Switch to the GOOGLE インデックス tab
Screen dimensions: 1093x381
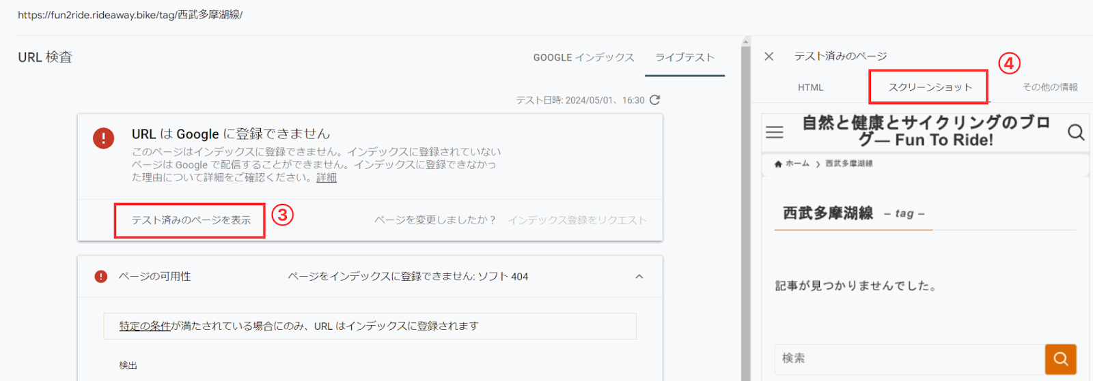[583, 58]
